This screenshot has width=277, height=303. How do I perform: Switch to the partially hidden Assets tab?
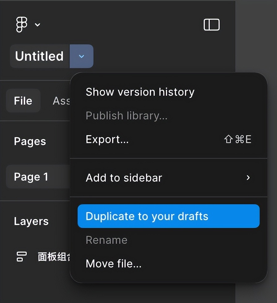click(x=61, y=101)
